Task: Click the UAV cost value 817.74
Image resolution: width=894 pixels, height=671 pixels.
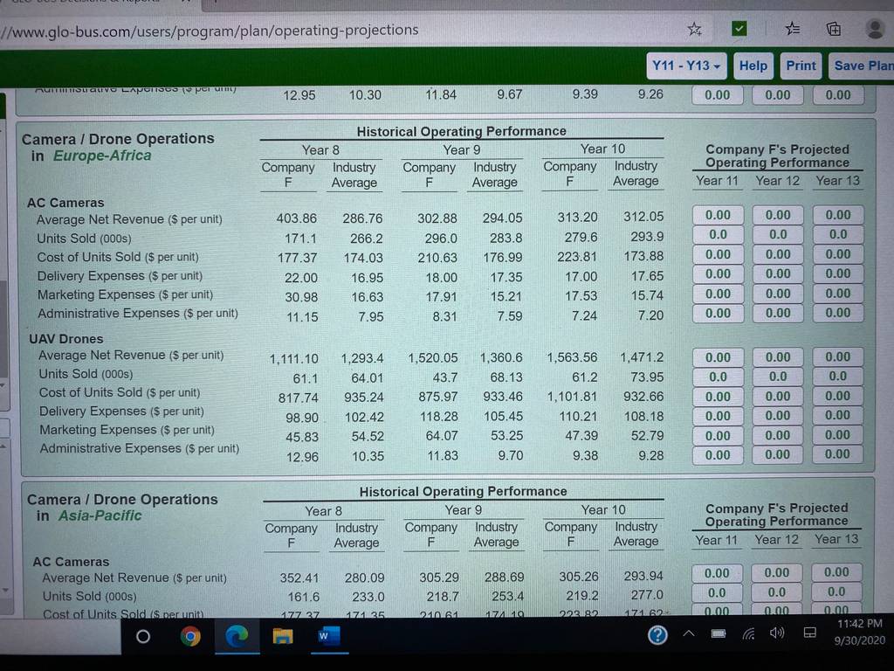Action: click(299, 398)
